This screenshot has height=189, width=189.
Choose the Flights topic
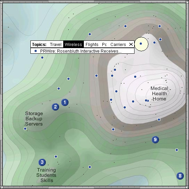(x=92, y=45)
